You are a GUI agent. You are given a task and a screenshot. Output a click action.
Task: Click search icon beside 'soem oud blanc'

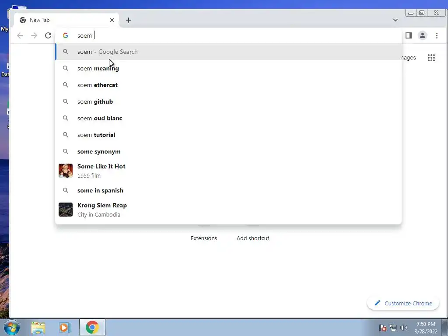coord(66,118)
